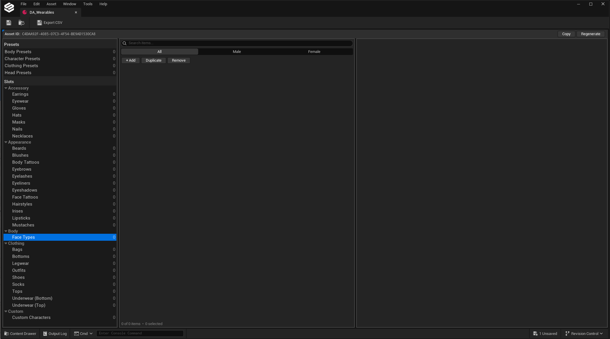Select the Outfits slot
610x339 pixels.
click(x=60, y=270)
